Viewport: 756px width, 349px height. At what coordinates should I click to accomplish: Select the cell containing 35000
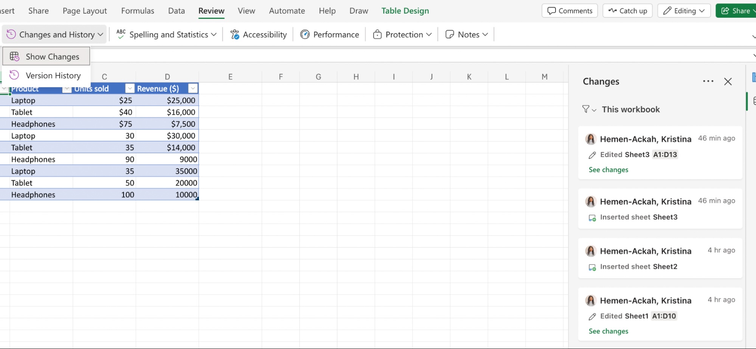click(167, 171)
